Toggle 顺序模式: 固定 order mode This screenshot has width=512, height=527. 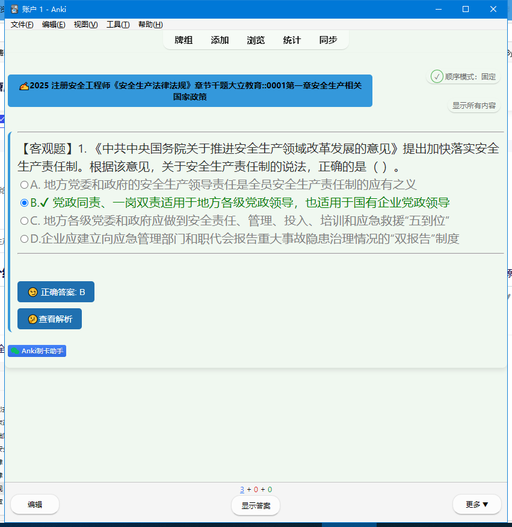pyautogui.click(x=463, y=77)
